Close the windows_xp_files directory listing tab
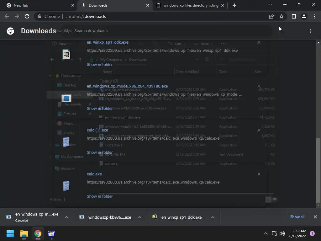The height and width of the screenshot is (241, 321). tap(223, 5)
